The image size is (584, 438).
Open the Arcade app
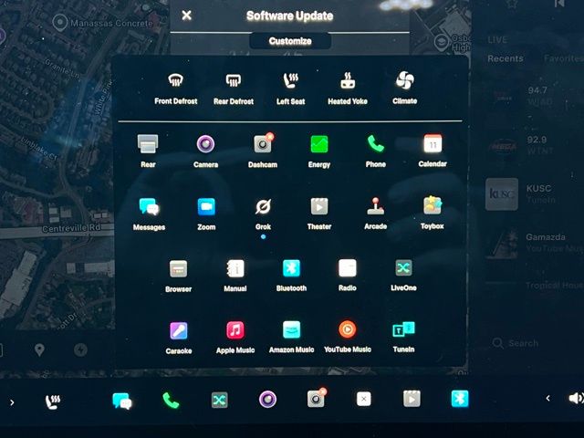point(375,206)
